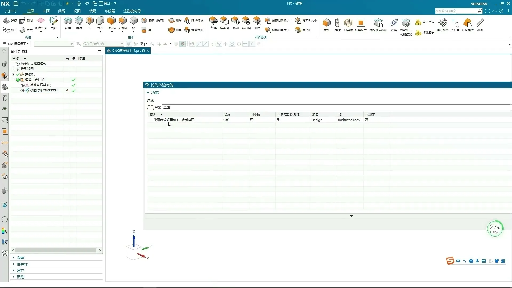
Task: Click the 查找 search button
Action: [154, 107]
